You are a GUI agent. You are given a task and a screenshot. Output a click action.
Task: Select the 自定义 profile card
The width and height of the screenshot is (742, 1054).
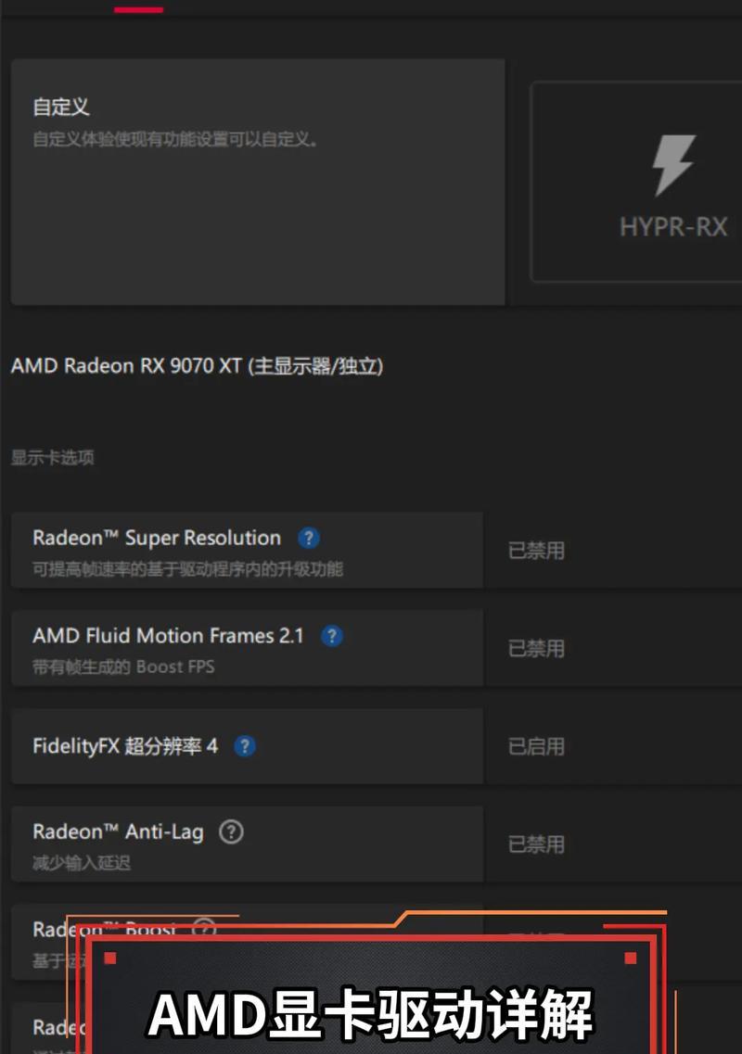pyautogui.click(x=258, y=182)
